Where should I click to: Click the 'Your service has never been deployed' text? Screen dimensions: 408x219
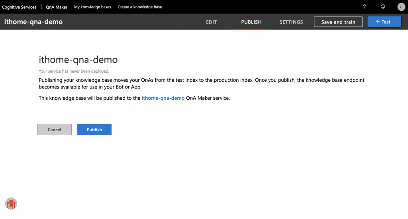(x=74, y=71)
